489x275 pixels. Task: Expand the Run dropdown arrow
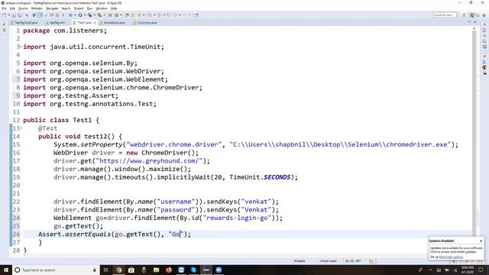pos(85,15)
